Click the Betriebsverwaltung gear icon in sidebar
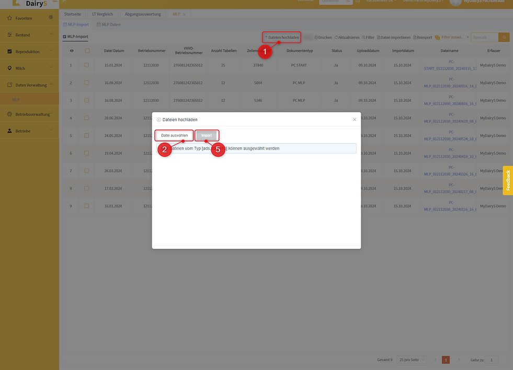The height and width of the screenshot is (370, 513). click(x=9, y=114)
